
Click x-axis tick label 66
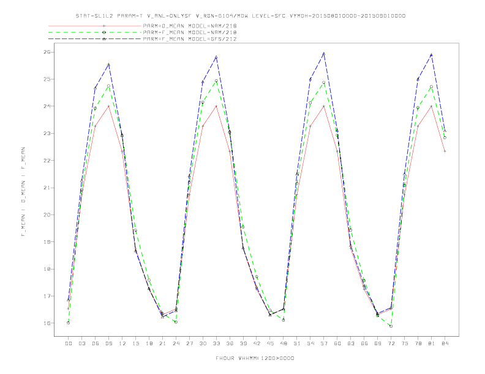click(x=364, y=343)
